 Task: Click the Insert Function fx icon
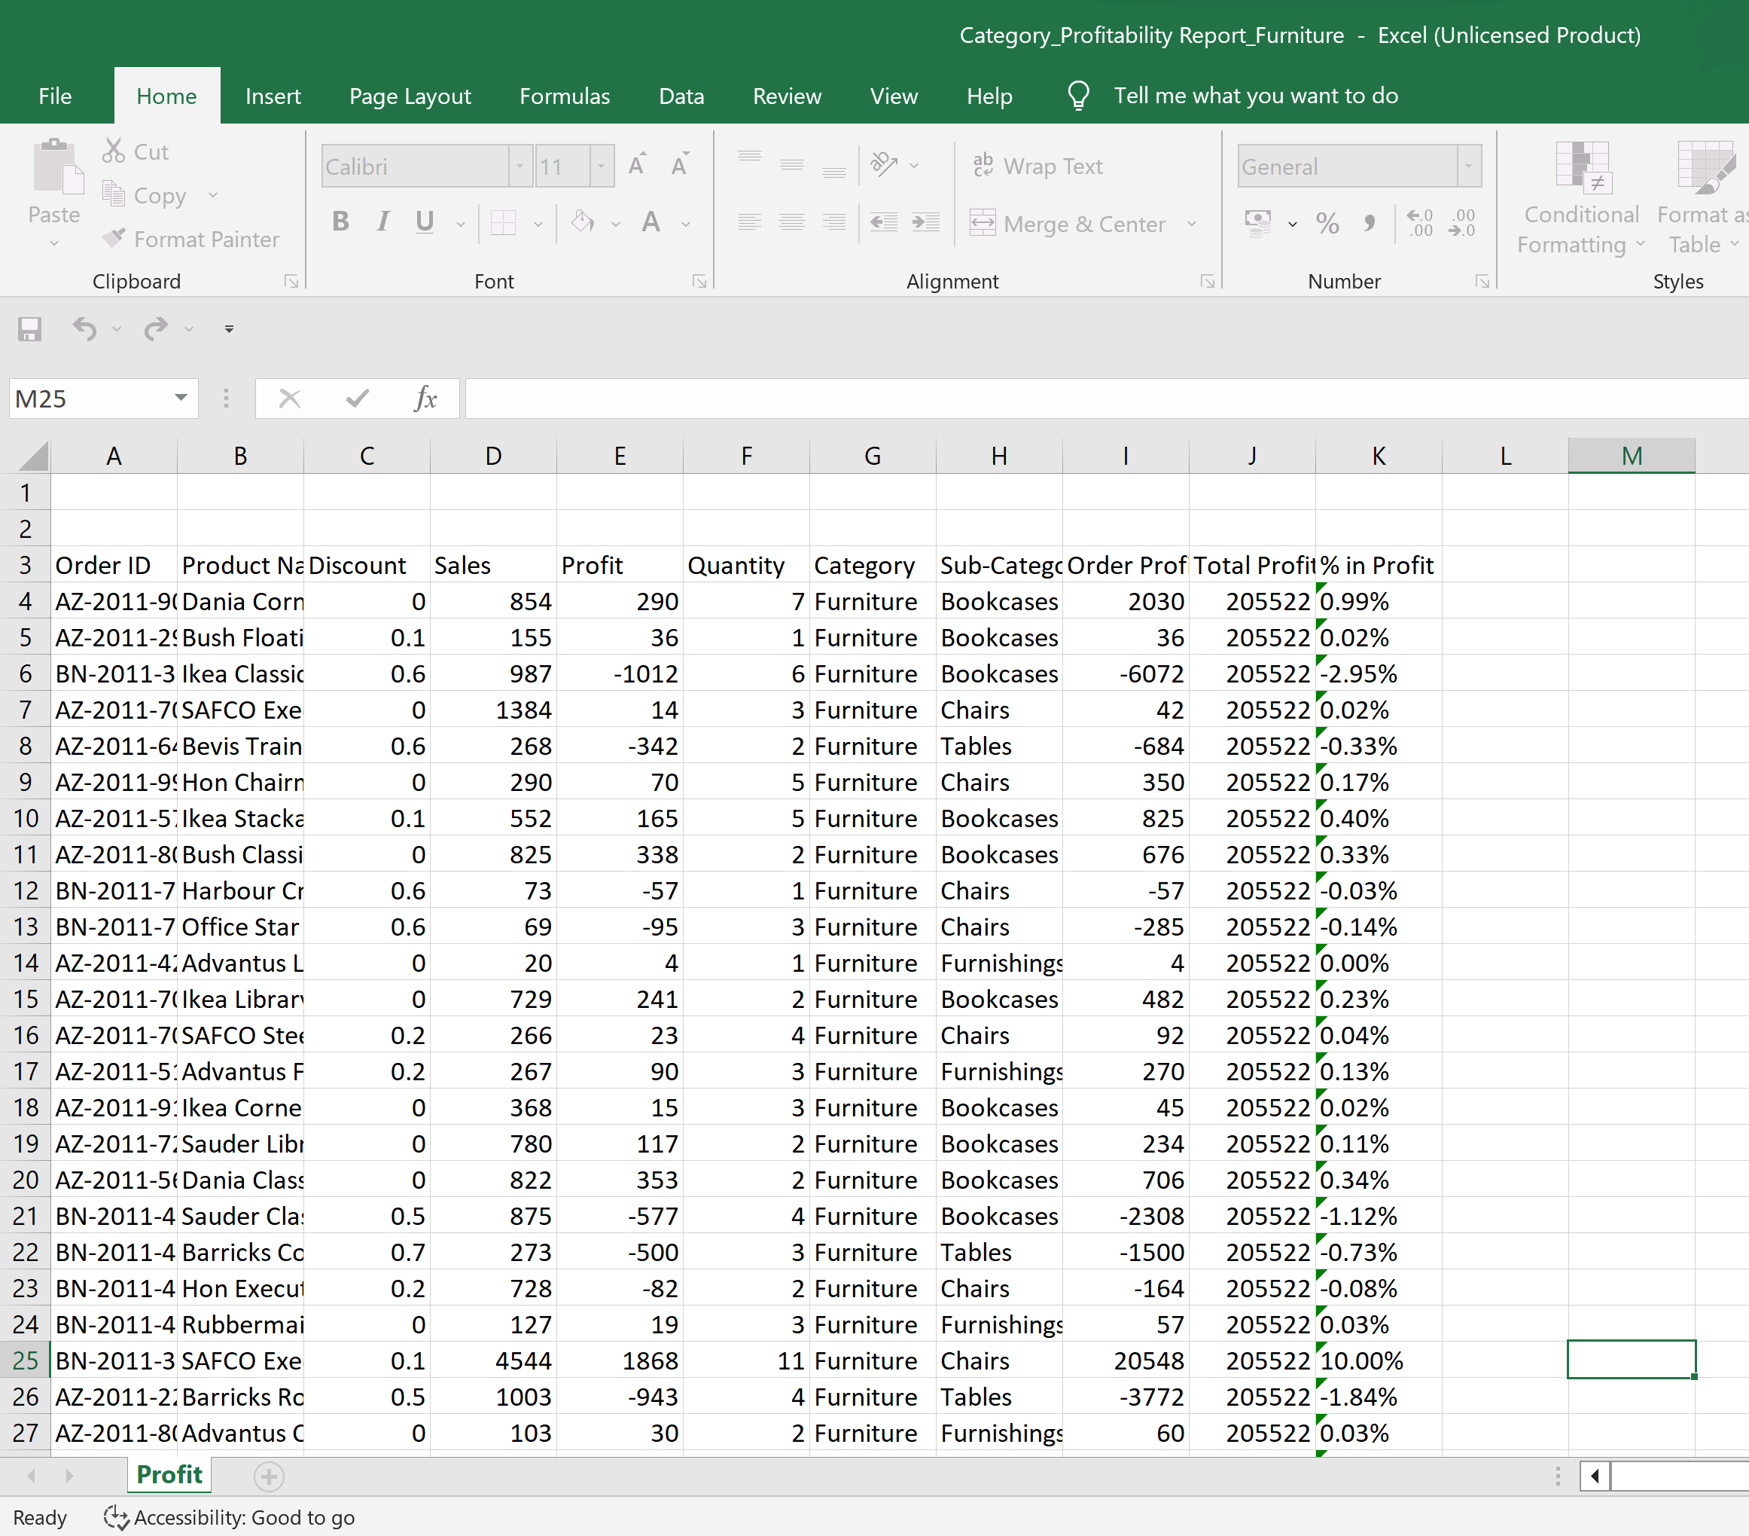[x=425, y=399]
